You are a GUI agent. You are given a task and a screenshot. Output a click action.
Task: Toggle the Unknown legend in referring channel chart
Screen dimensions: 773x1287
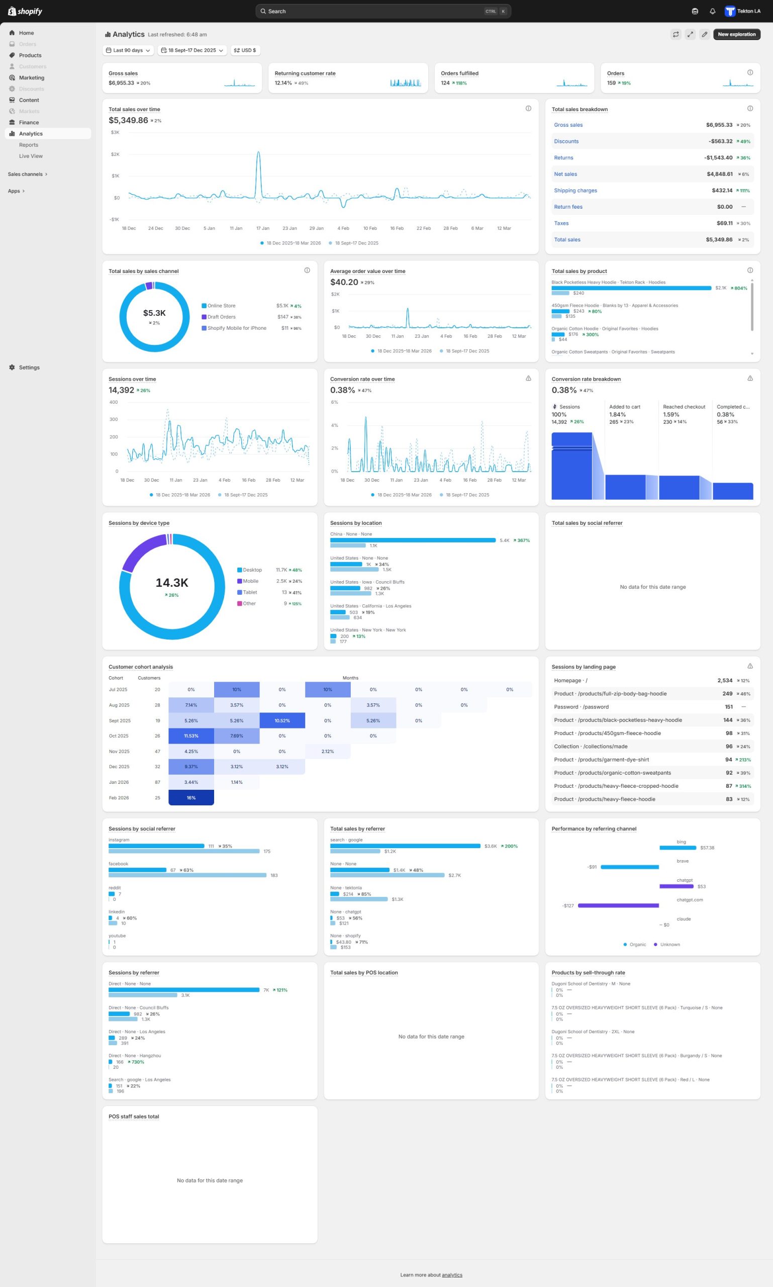pyautogui.click(x=669, y=944)
